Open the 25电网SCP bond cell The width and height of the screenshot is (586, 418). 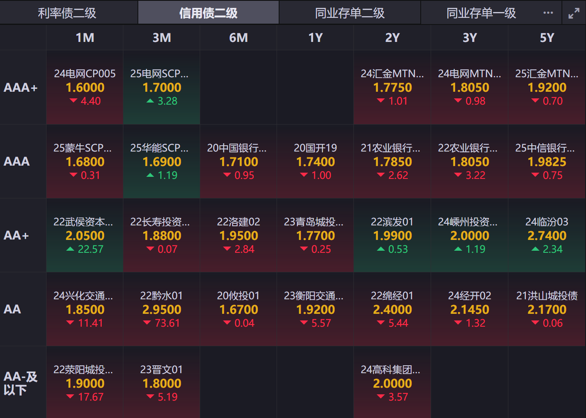162,88
